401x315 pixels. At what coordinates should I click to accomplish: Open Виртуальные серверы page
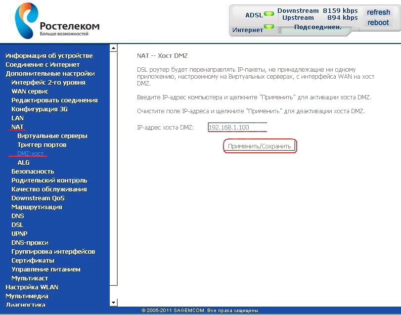click(52, 136)
